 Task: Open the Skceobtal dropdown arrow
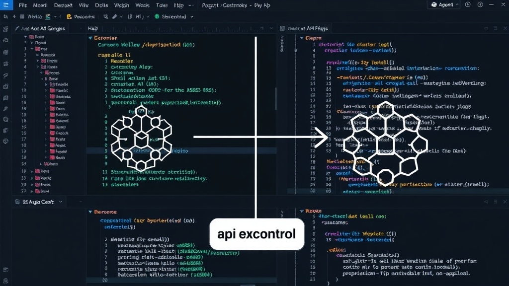pos(192,16)
